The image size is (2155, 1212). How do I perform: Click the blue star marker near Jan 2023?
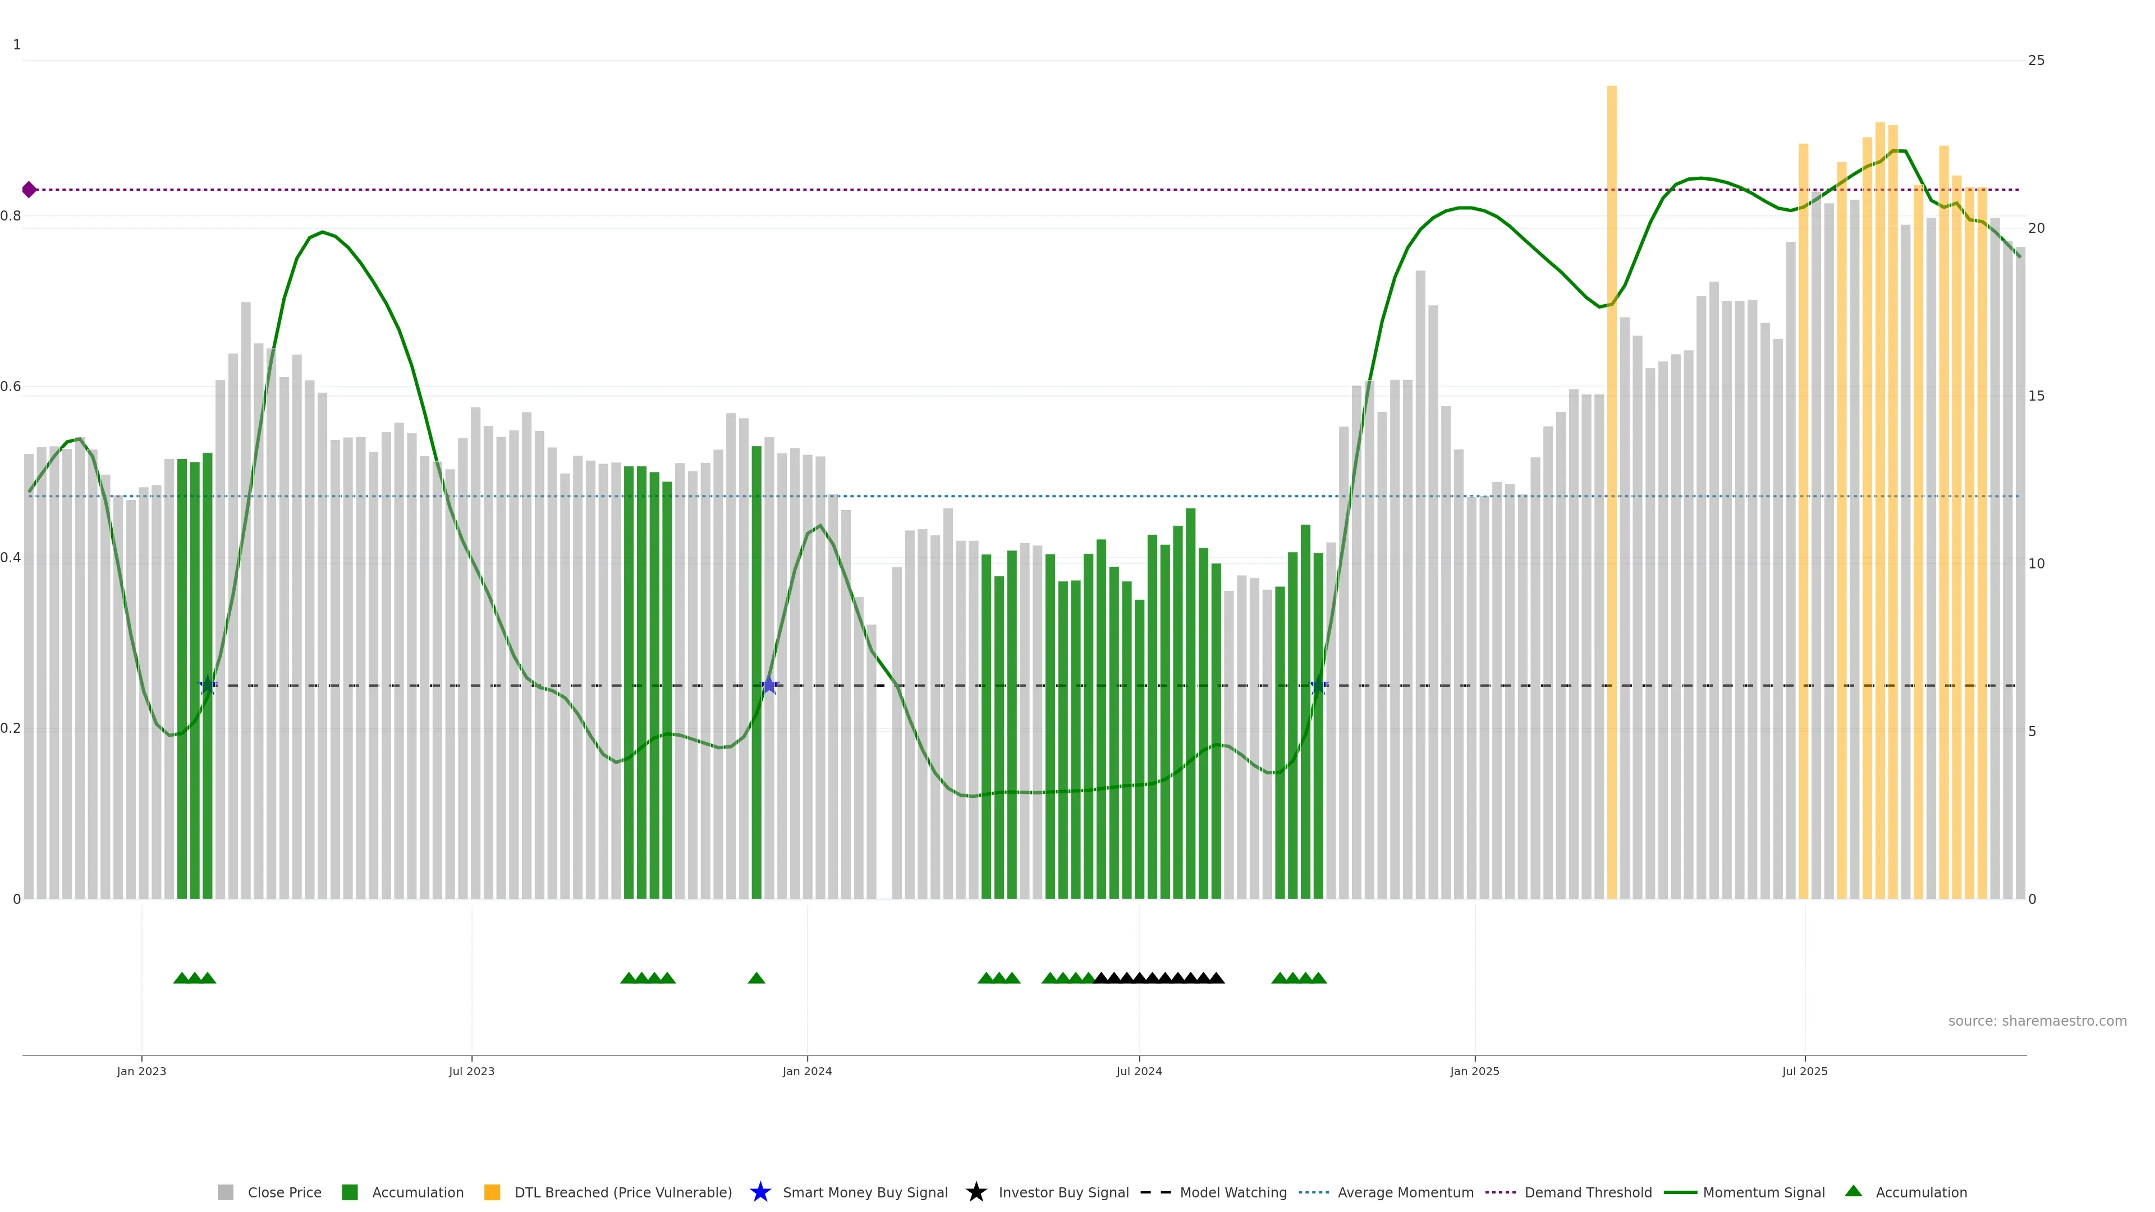point(208,686)
